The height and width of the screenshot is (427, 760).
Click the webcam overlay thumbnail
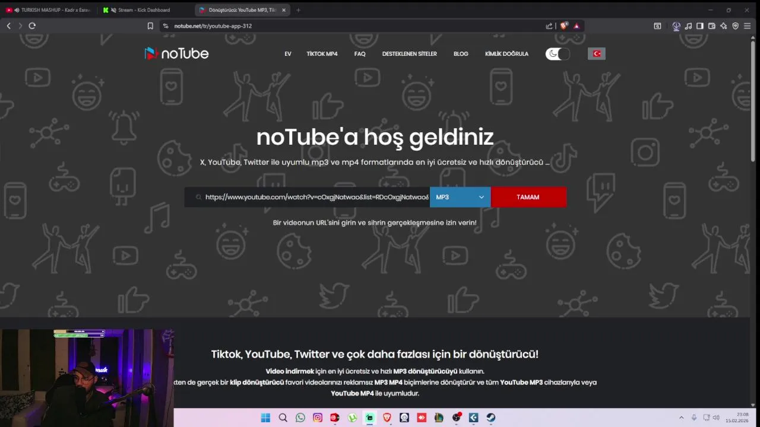(x=87, y=378)
